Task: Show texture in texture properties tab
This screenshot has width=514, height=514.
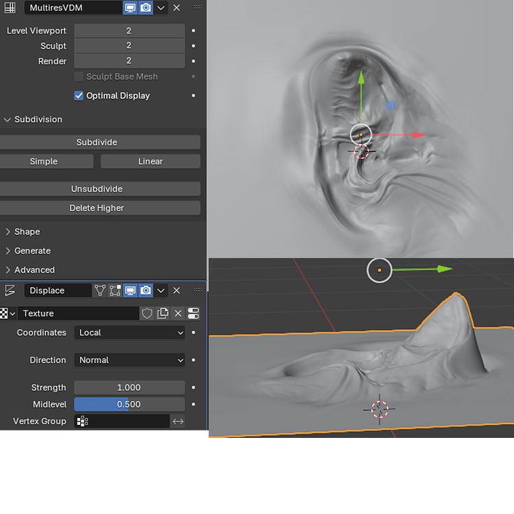Action: tap(193, 313)
